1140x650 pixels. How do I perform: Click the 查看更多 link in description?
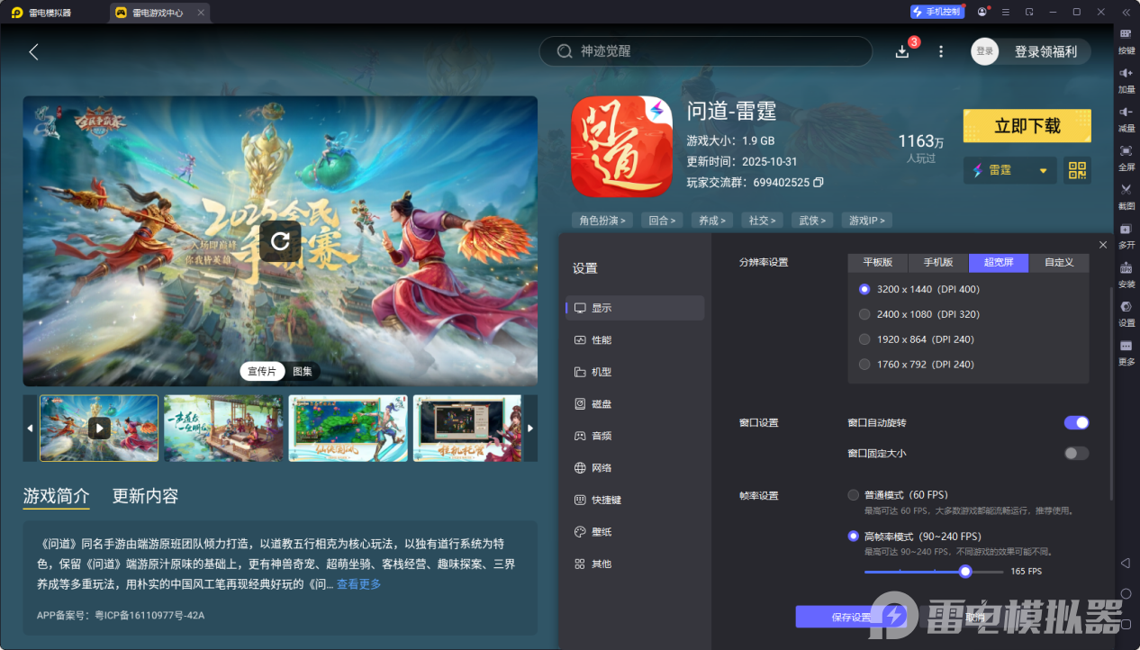pyautogui.click(x=358, y=584)
